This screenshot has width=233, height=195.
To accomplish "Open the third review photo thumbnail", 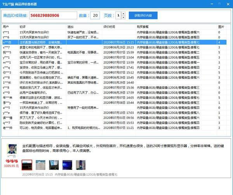I will (x=54, y=165).
